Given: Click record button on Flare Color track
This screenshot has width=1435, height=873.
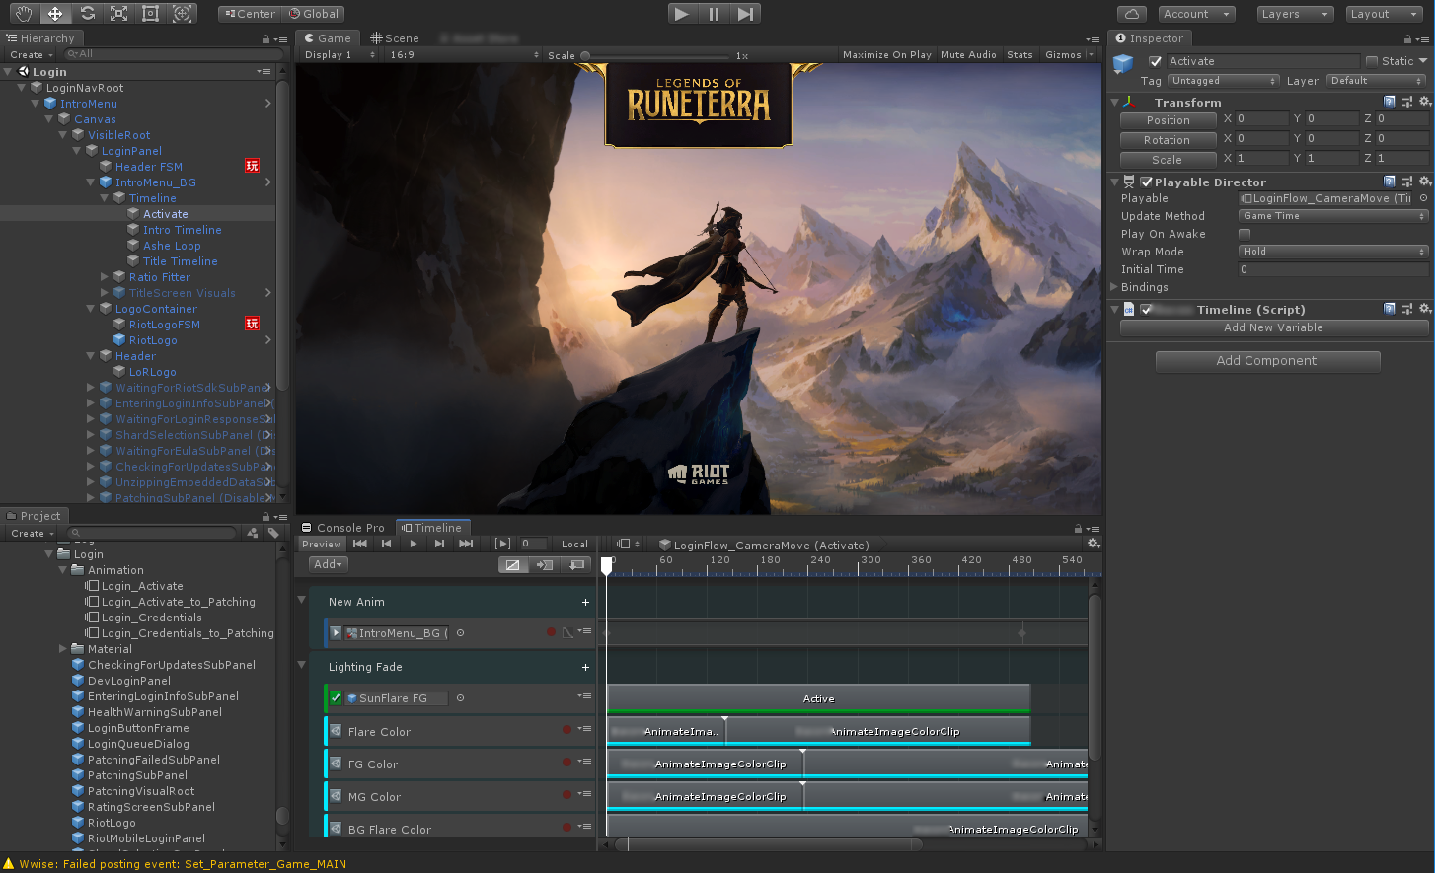Looking at the screenshot, I should tap(566, 731).
